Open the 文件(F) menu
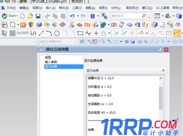This screenshot has height=136, width=183. pyautogui.click(x=11, y=8)
